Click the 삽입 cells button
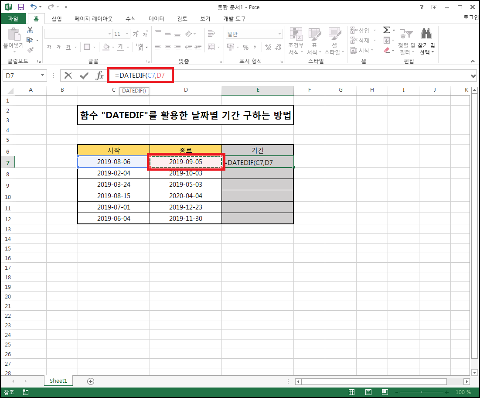This screenshot has width=480, height=398. (x=363, y=31)
